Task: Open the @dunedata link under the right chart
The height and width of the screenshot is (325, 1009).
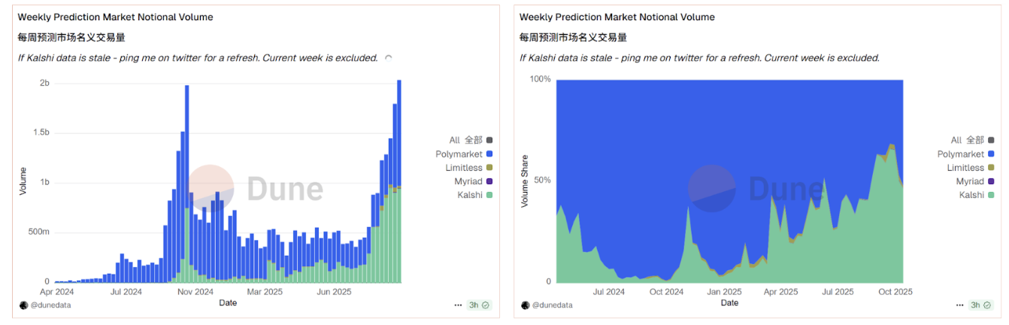Action: pyautogui.click(x=552, y=305)
